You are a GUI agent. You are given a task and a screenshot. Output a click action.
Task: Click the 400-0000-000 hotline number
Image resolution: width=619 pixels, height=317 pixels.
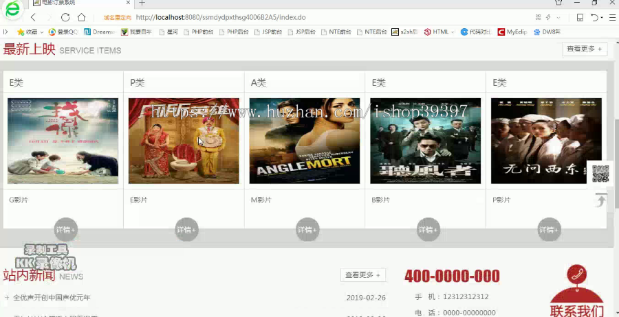coord(452,276)
